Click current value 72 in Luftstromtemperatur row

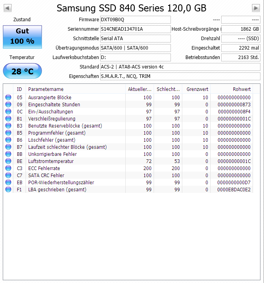pos(149,161)
